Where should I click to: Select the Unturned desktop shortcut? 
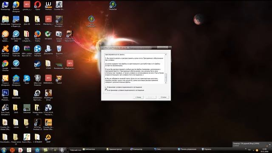tap(27, 109)
